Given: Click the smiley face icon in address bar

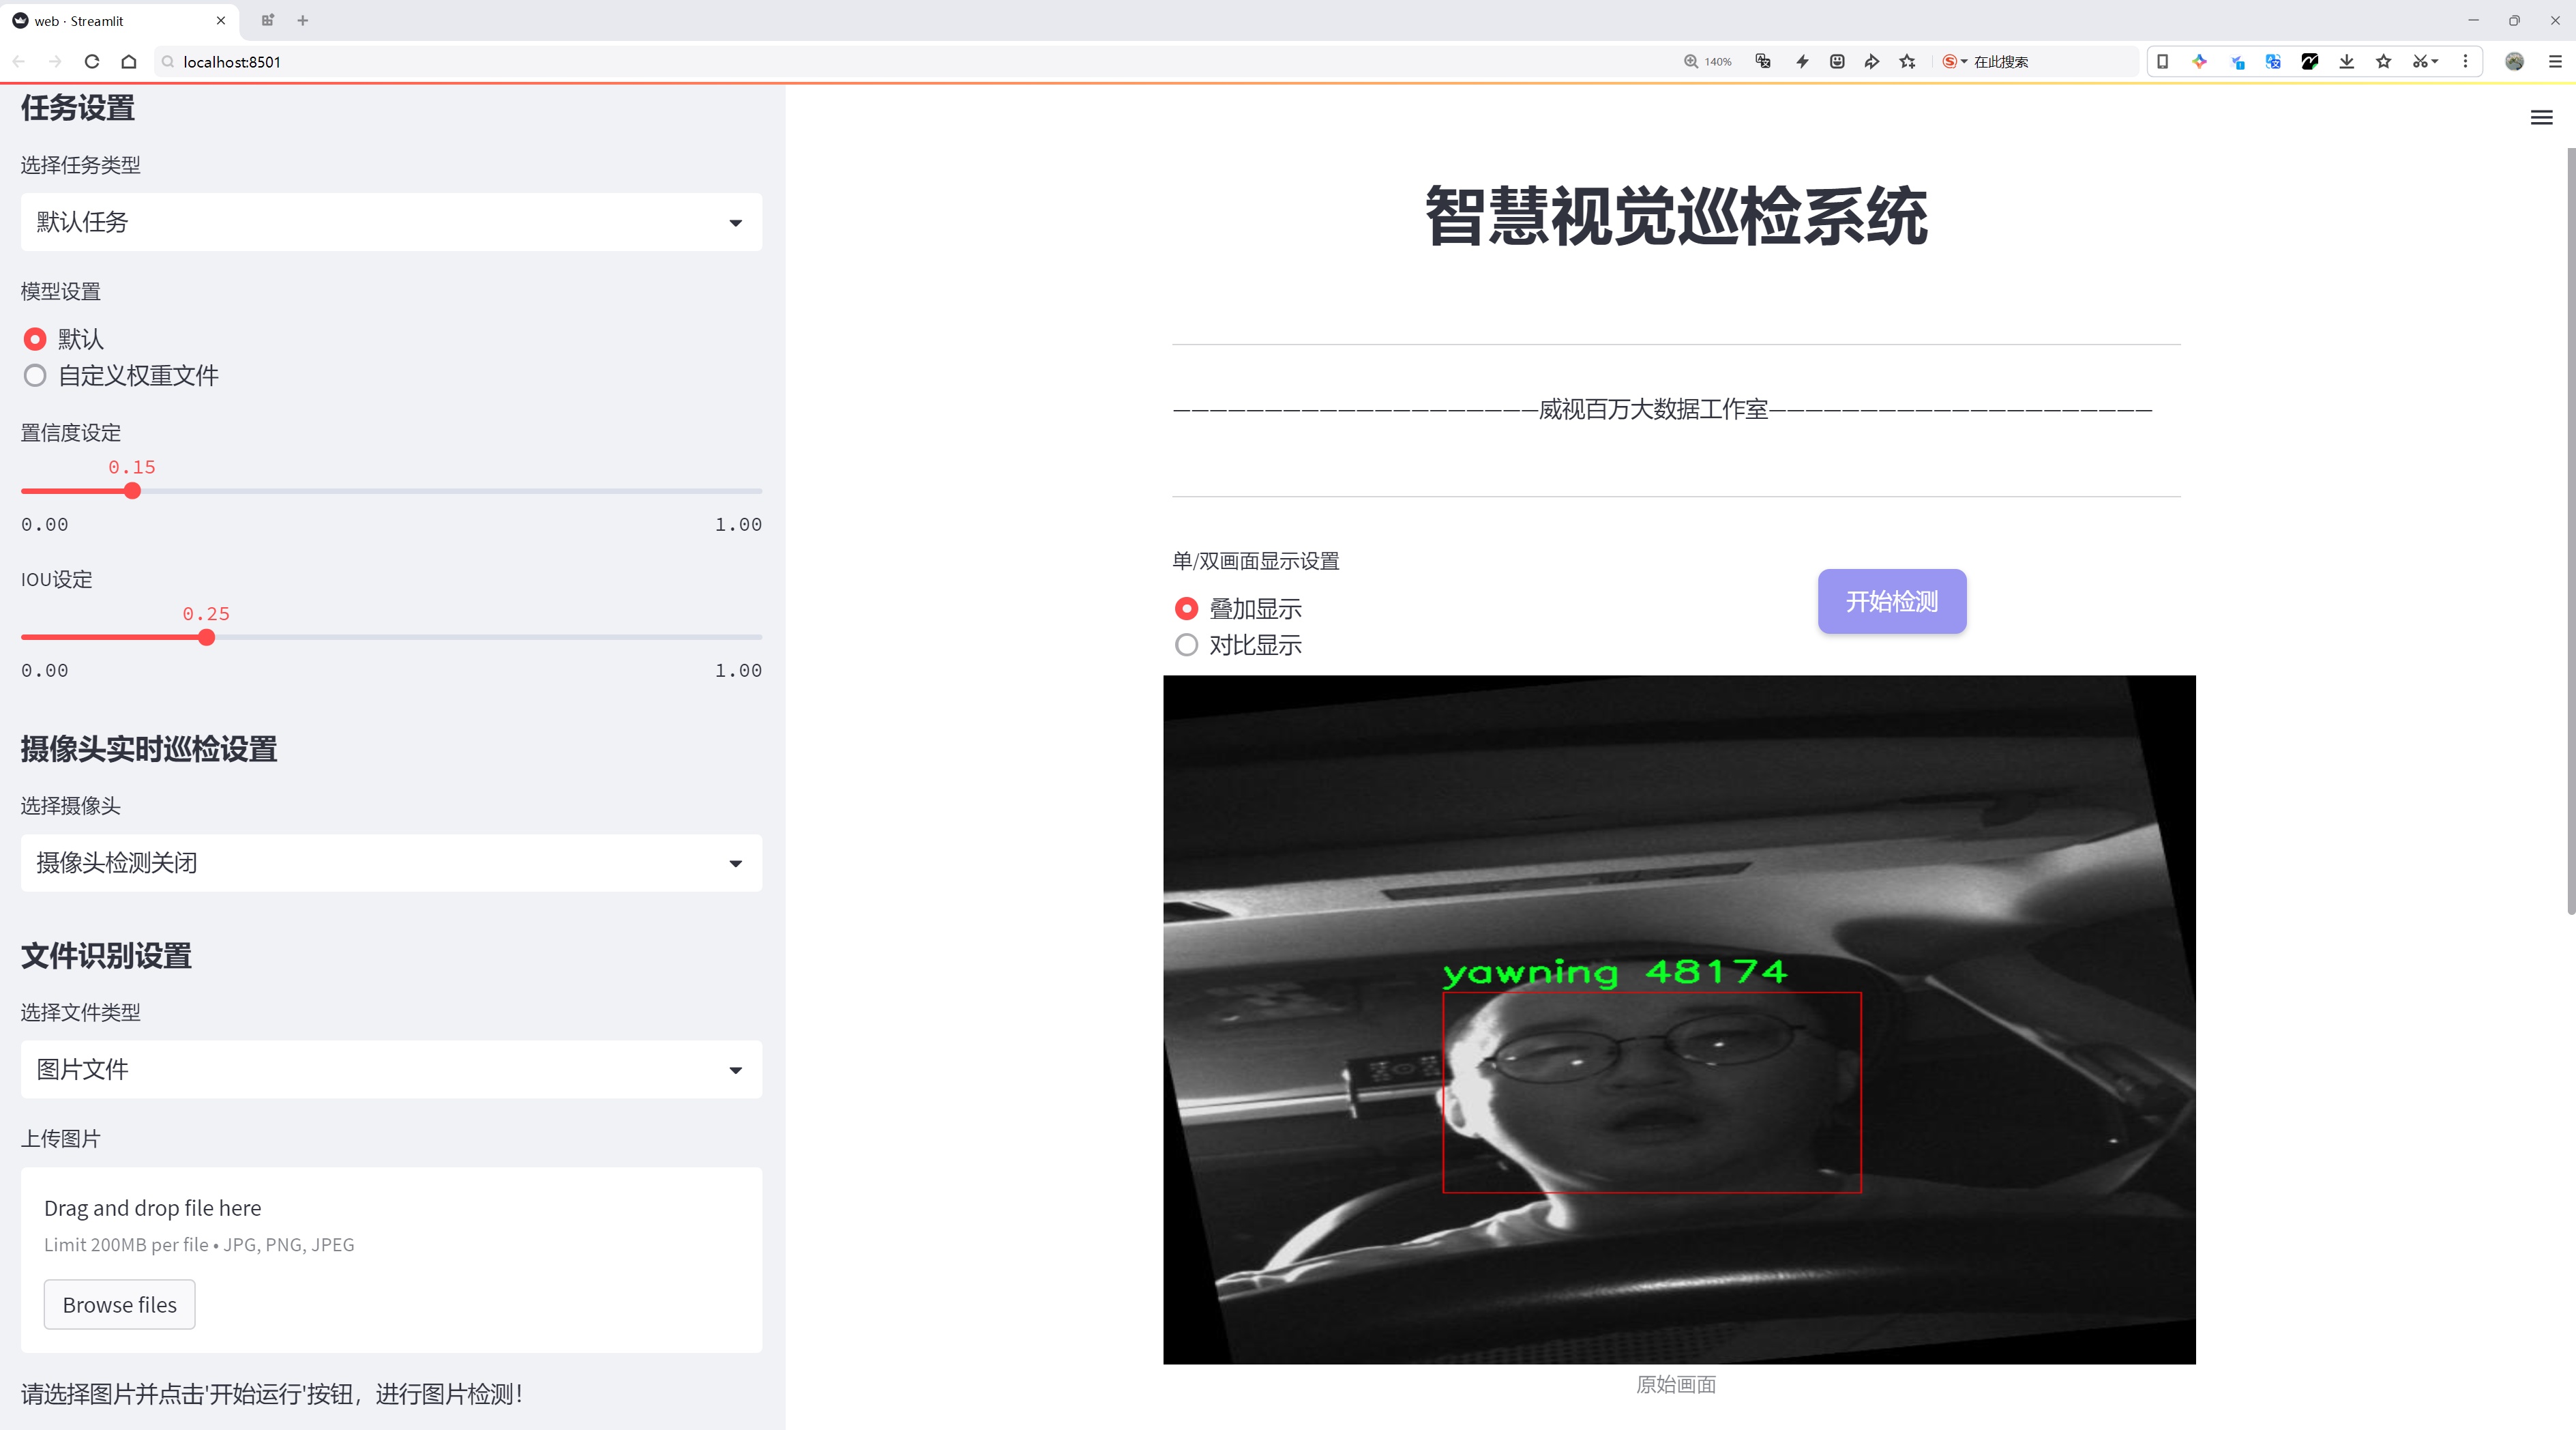Looking at the screenshot, I should (1837, 61).
